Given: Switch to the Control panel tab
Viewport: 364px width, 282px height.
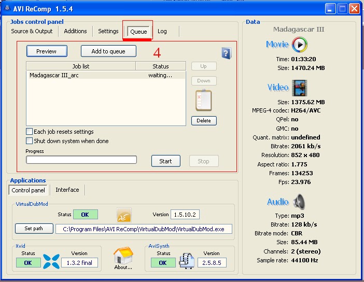Looking at the screenshot, I should pyautogui.click(x=28, y=190).
